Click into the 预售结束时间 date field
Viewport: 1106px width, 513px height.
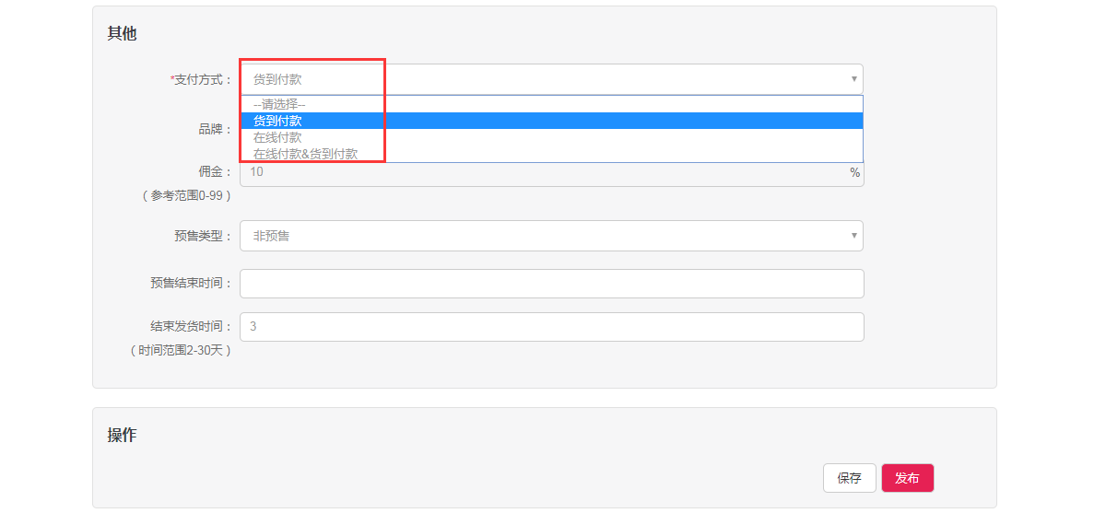(551, 284)
